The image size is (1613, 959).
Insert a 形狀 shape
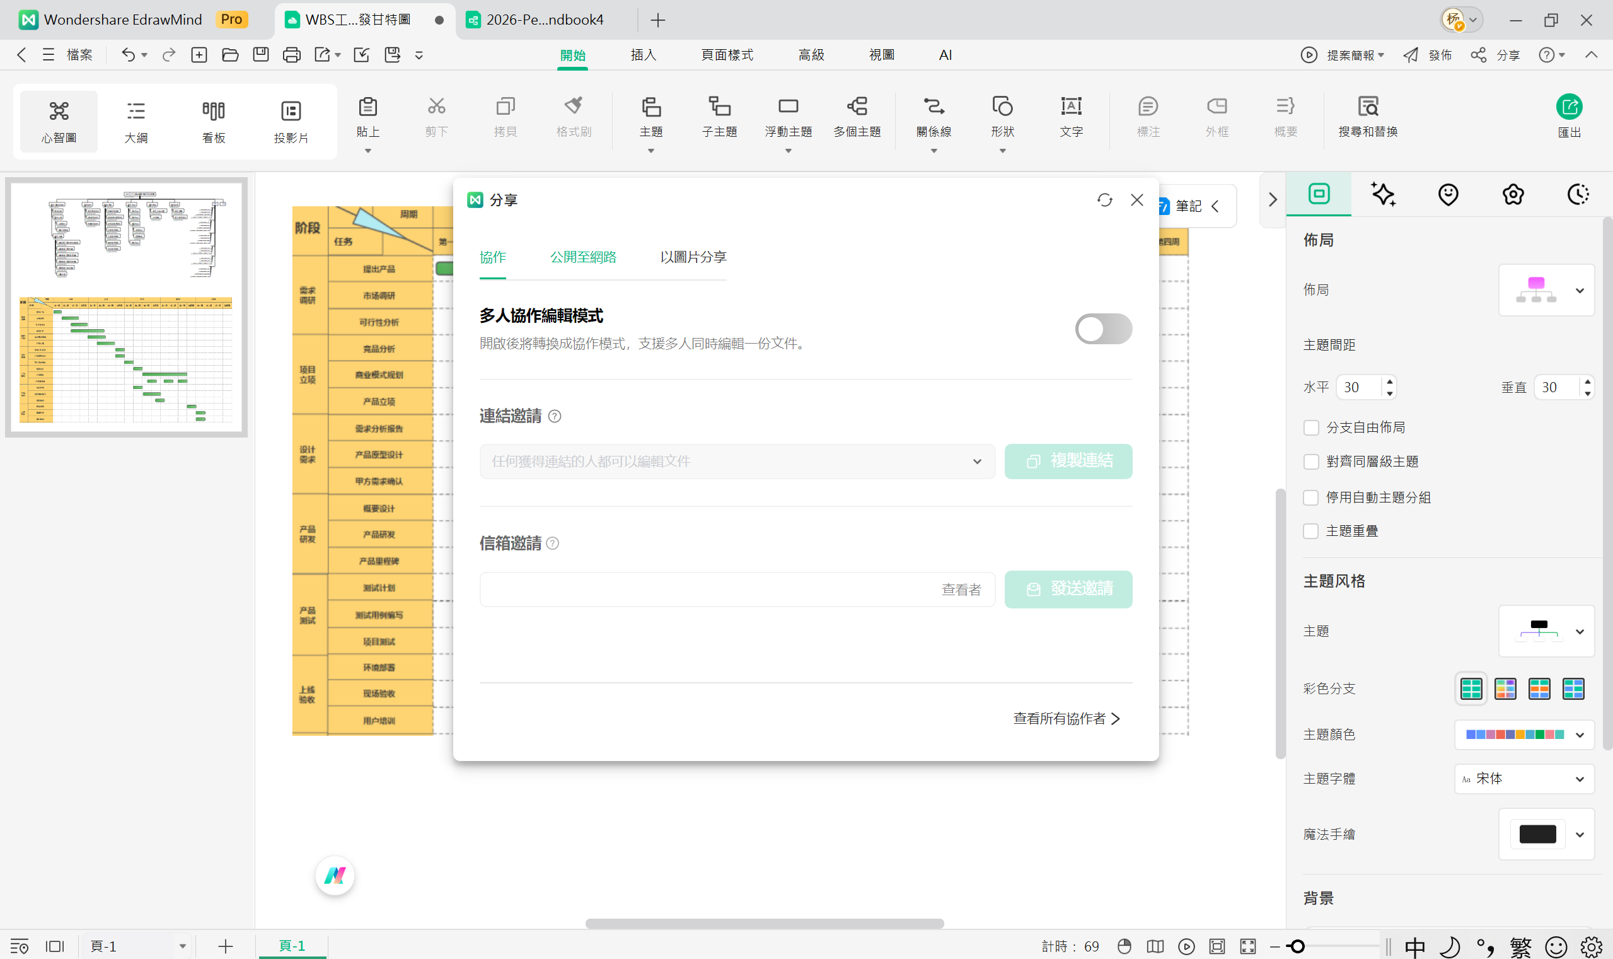[x=1002, y=120]
